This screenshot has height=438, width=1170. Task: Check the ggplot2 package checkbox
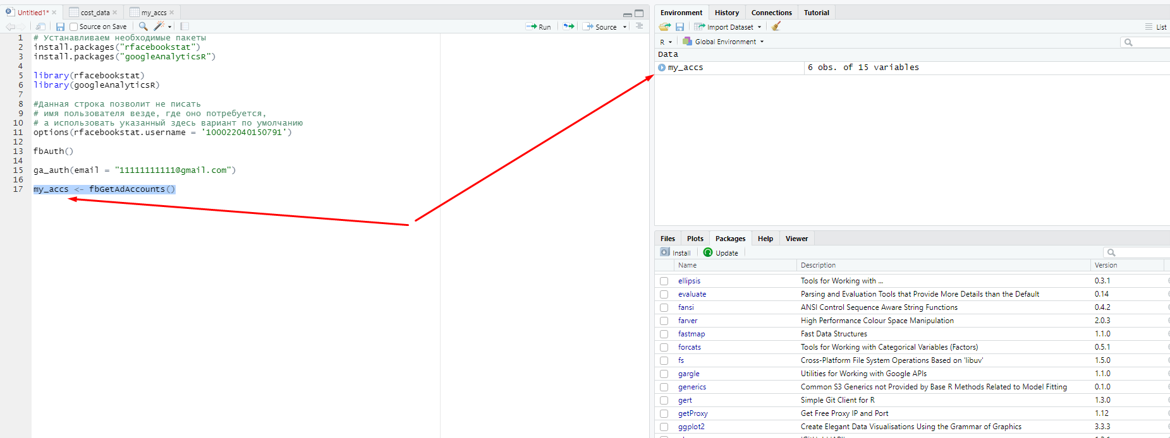[x=664, y=427]
